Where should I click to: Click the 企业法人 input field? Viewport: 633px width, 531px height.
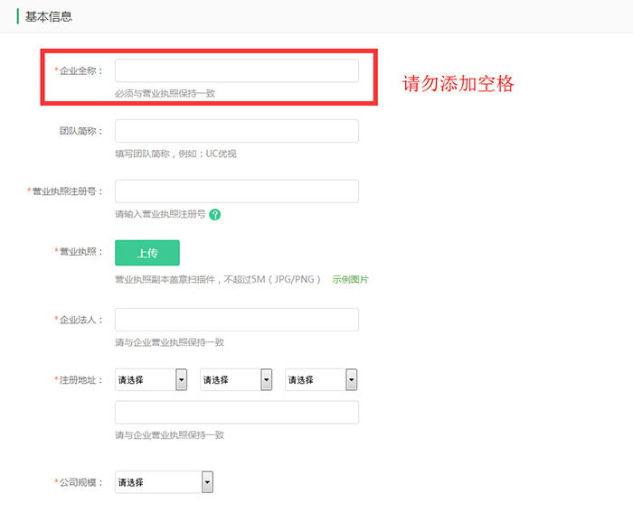pos(236,320)
